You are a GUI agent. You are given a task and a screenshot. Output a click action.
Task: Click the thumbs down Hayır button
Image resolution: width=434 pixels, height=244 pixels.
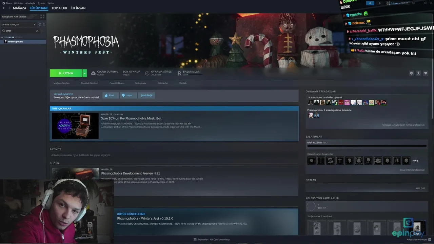(x=128, y=95)
